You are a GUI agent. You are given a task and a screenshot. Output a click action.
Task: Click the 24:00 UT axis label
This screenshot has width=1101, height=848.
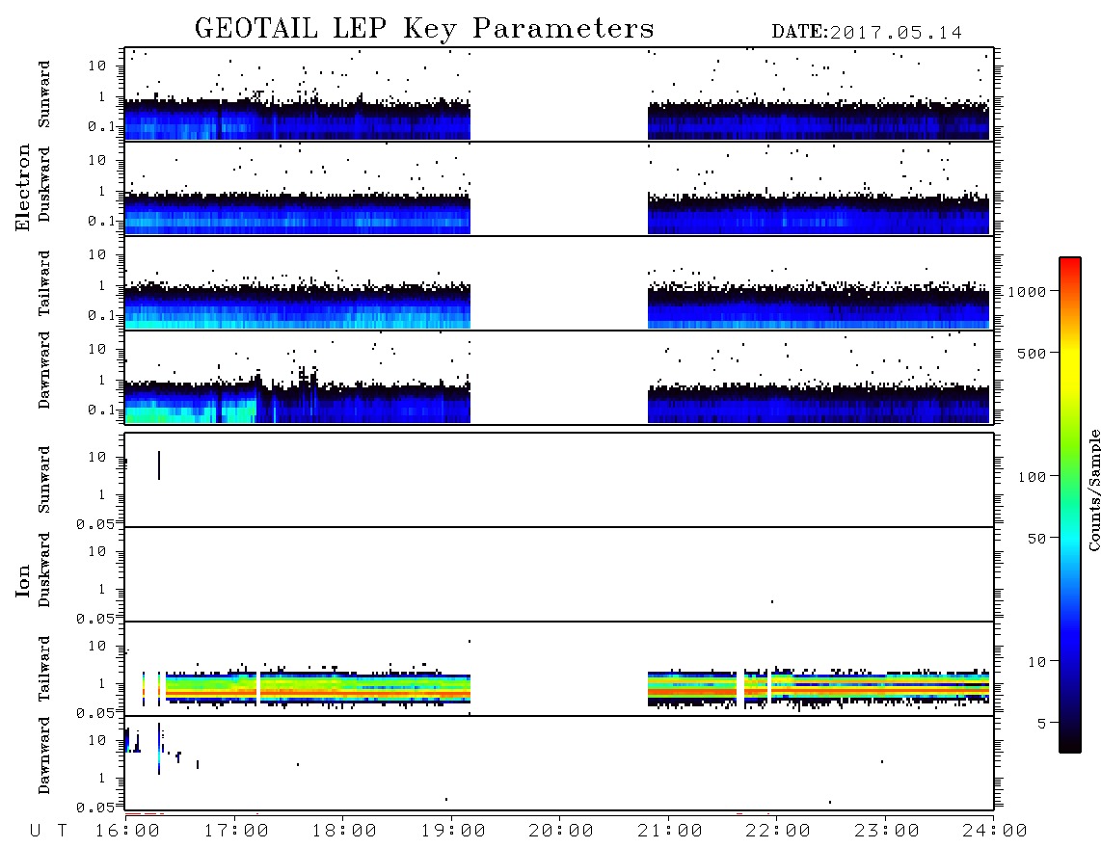tap(995, 832)
